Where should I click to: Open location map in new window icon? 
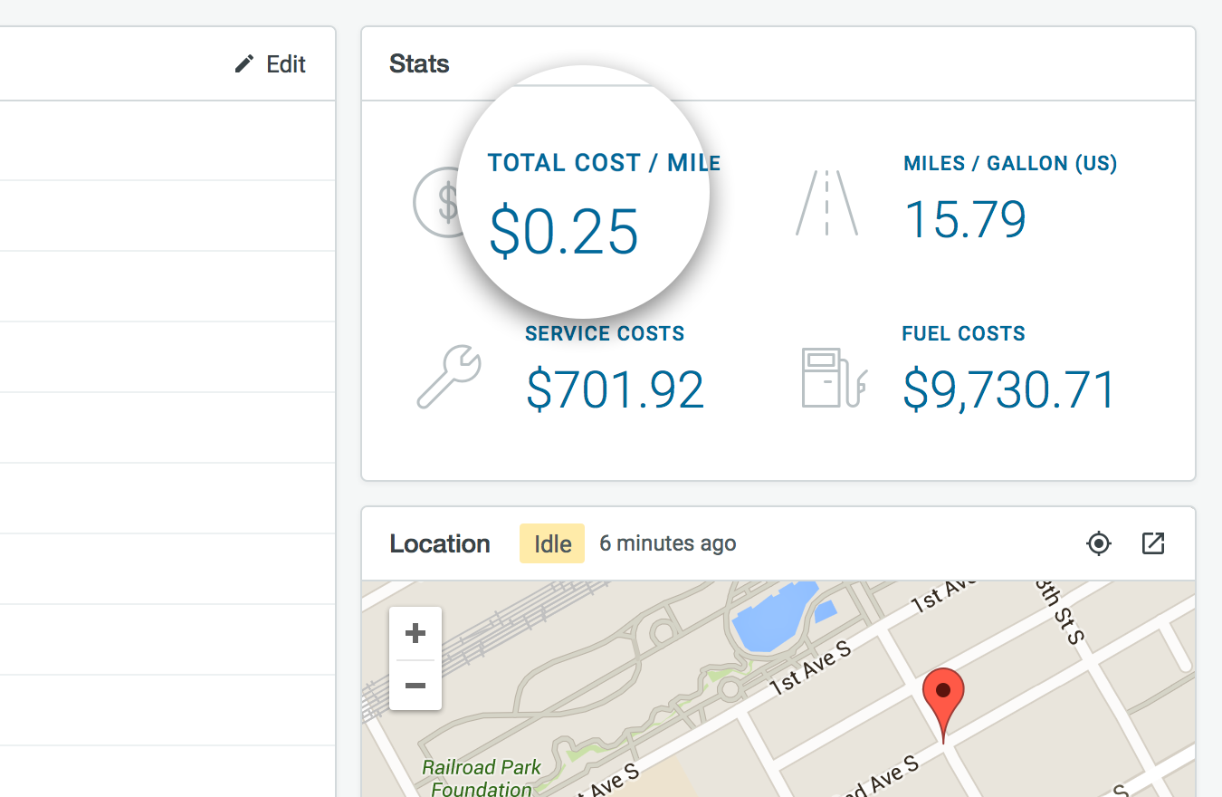1153,543
